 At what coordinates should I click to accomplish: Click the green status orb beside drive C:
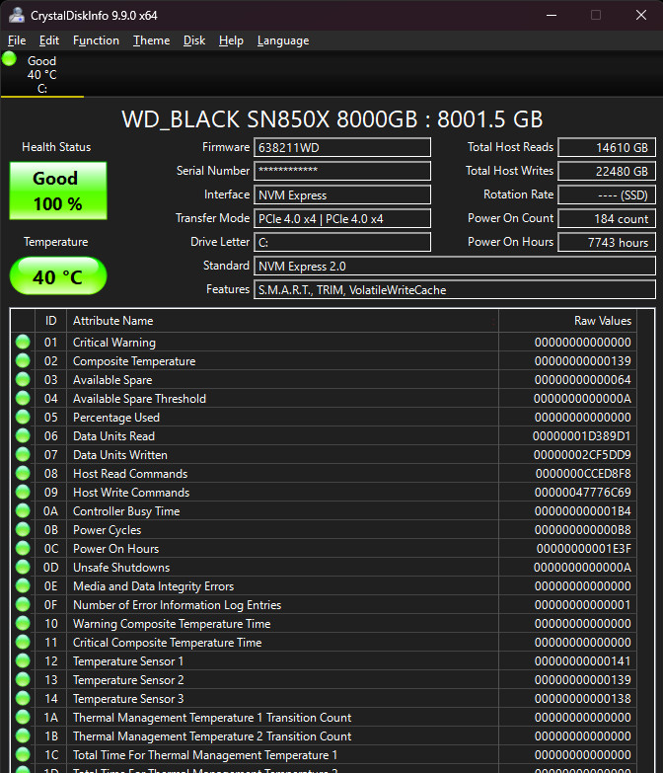pos(9,58)
